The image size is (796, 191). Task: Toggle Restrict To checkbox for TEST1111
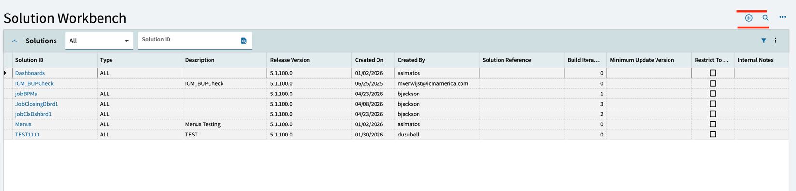tap(712, 134)
